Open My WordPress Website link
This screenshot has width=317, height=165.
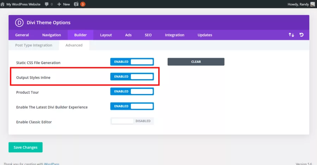pos(24,4)
